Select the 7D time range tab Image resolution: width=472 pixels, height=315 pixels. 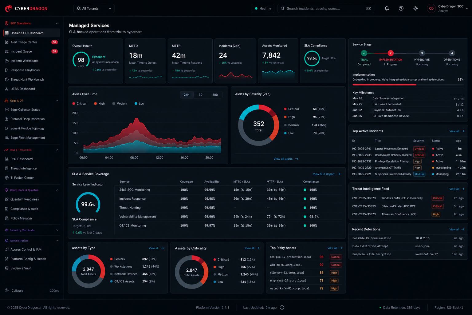click(200, 95)
